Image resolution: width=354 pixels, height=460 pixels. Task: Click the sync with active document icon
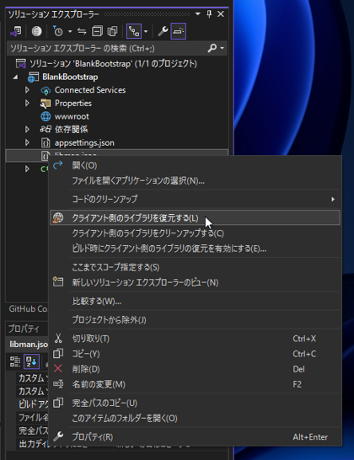[82, 31]
